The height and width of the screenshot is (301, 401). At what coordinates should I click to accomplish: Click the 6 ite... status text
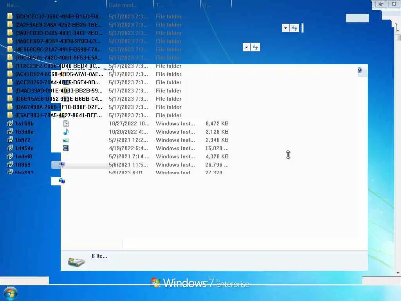pos(99,256)
